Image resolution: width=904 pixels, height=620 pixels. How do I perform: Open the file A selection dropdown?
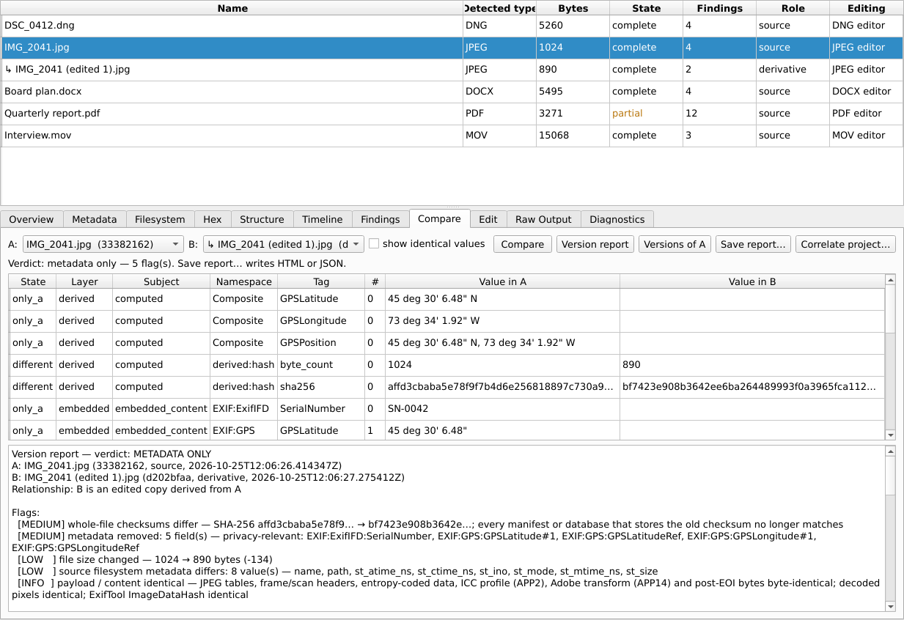click(103, 244)
